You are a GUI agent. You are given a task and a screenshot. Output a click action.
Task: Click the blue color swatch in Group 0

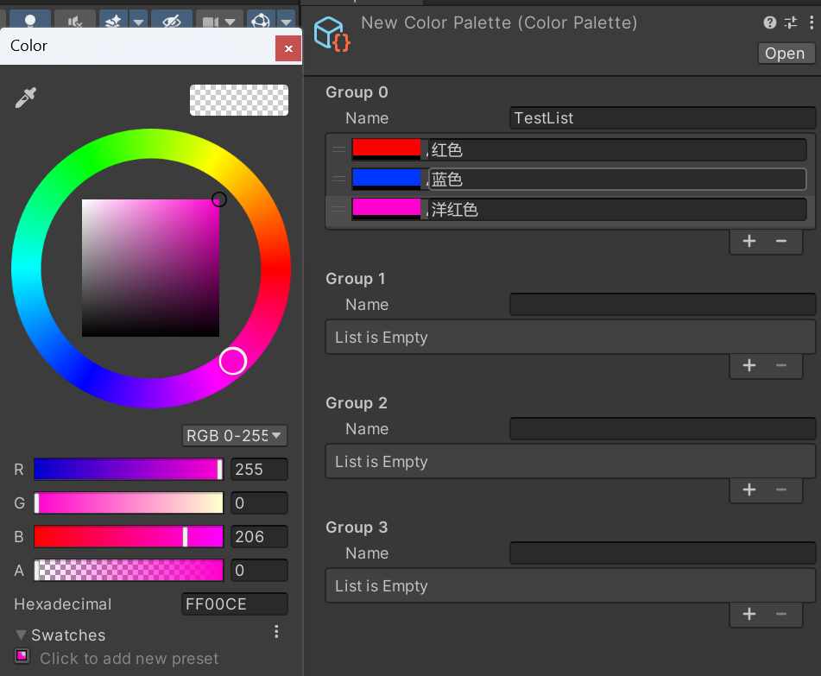point(387,179)
